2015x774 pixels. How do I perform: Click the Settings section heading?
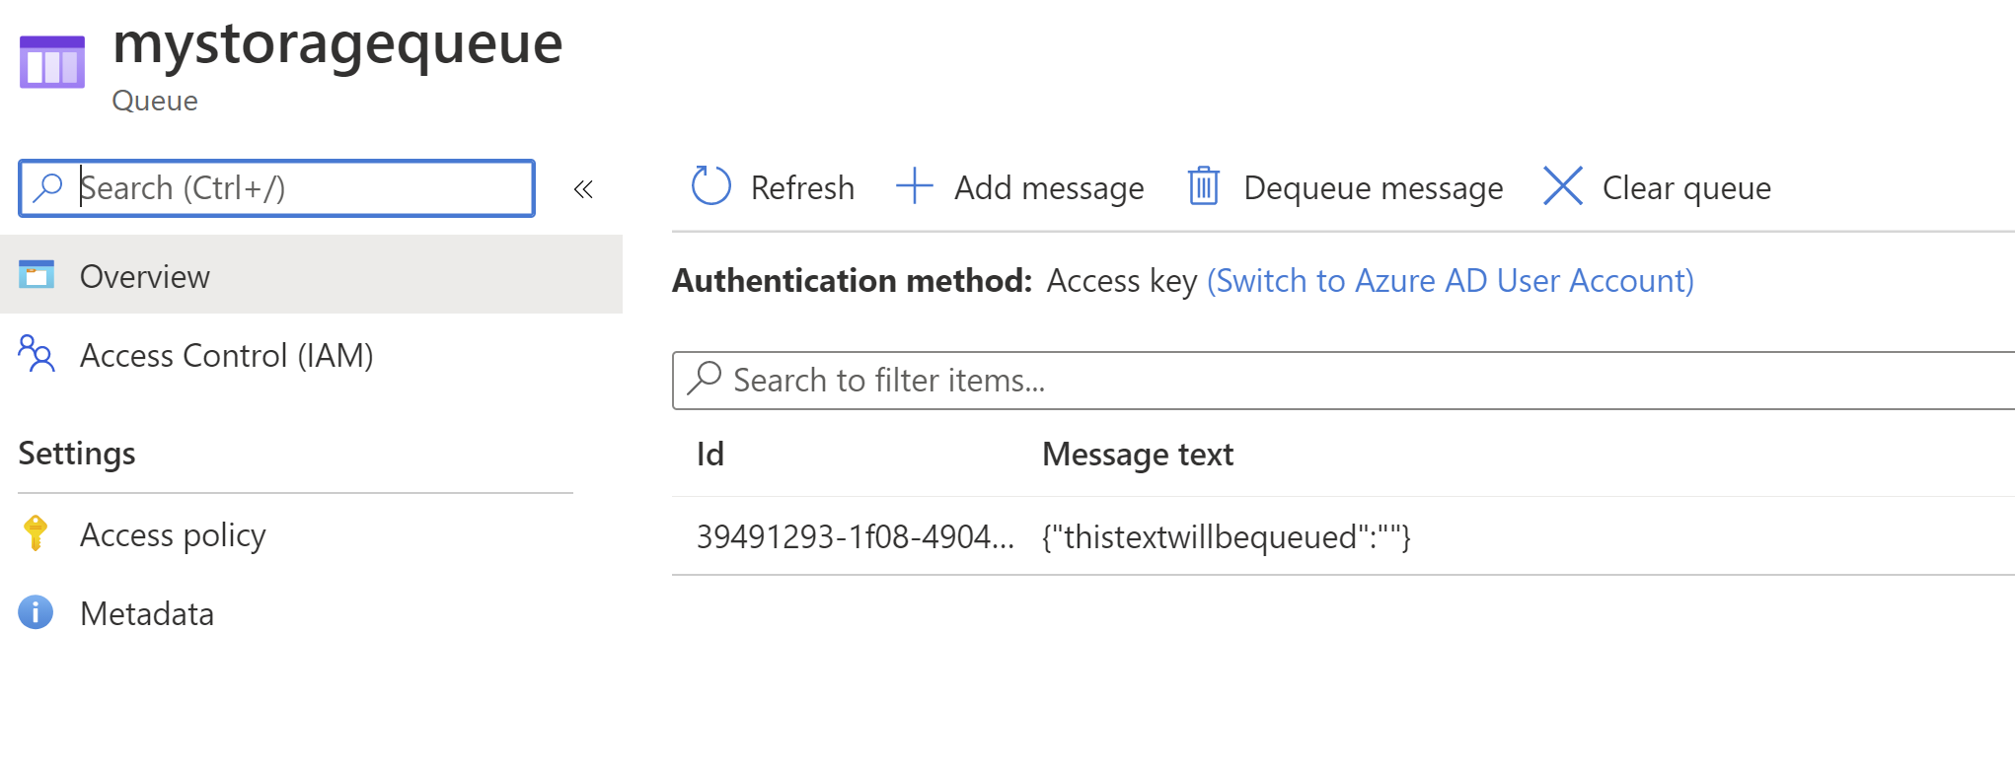pyautogui.click(x=77, y=454)
